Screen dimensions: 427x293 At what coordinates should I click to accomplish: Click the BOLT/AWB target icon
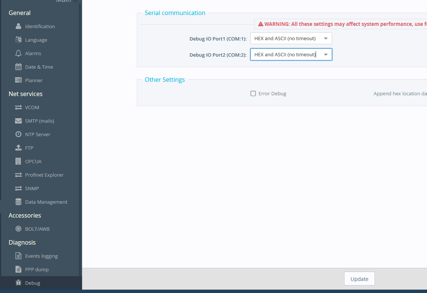tap(18, 229)
